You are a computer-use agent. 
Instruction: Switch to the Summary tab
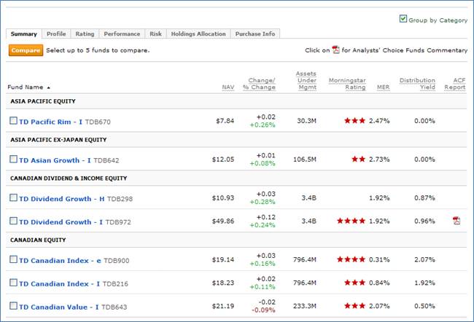24,34
